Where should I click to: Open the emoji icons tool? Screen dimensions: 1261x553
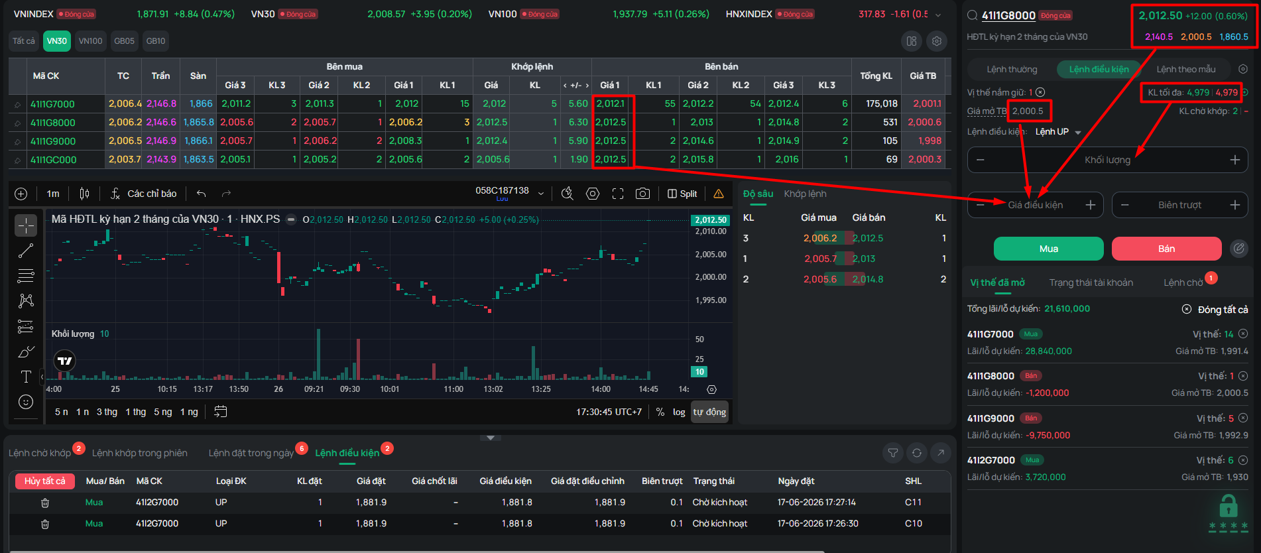[26, 402]
